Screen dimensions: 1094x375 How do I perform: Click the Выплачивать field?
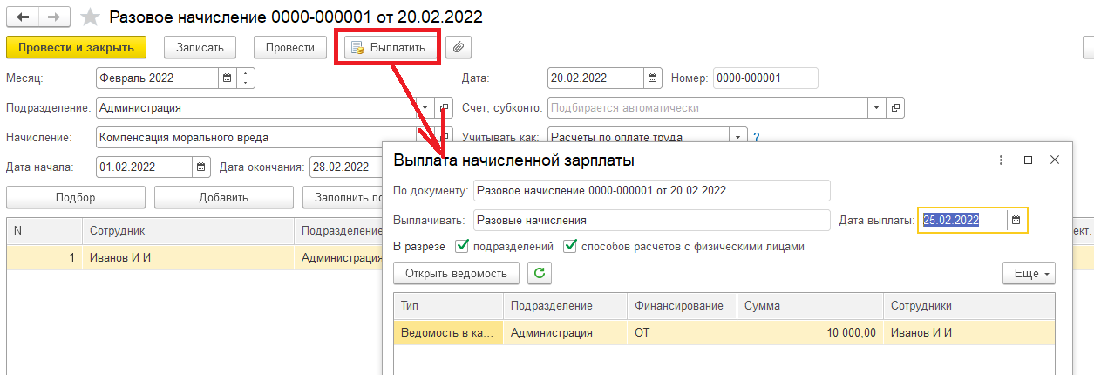[652, 221]
